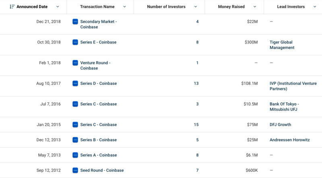Click the blue icon beside Series B - Coinbase
This screenshot has height=178, width=322.
(x=75, y=140)
